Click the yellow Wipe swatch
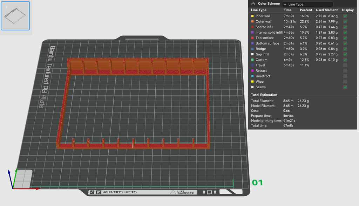 coord(252,82)
